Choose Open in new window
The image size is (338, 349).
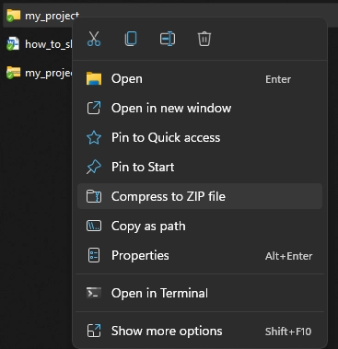click(200, 108)
